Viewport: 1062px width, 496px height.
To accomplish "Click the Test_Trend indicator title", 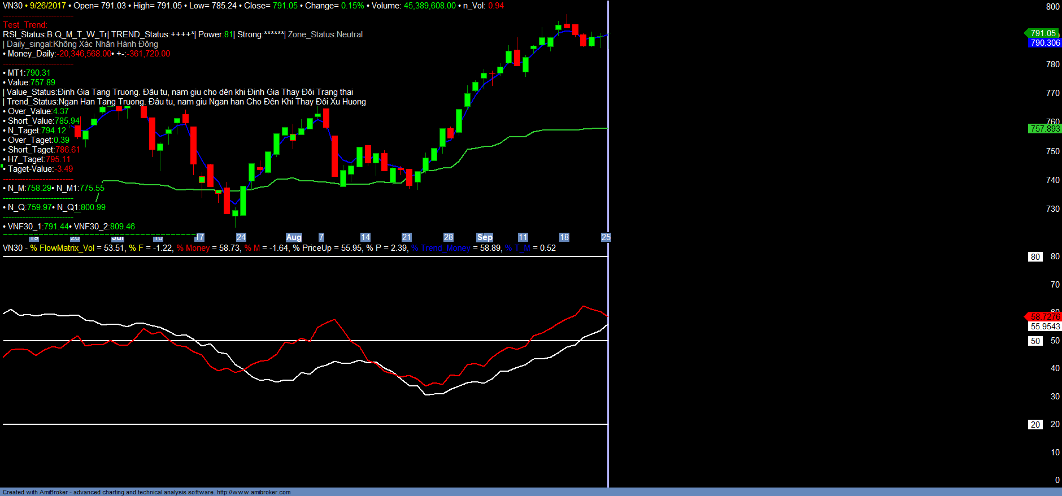I will point(25,25).
